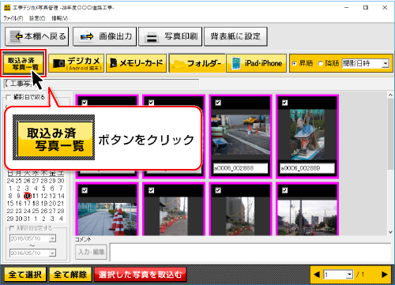Select the メモリーカード import source

pos(137,63)
